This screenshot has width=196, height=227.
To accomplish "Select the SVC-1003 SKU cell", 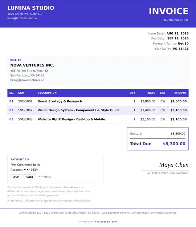I will 25,119.
